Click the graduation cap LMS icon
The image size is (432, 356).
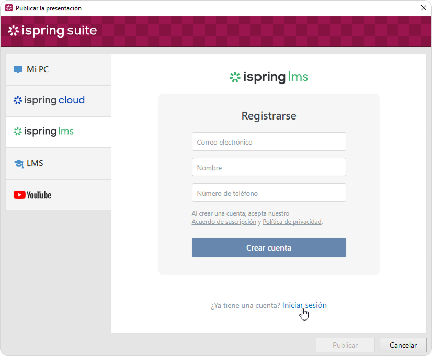coord(19,164)
